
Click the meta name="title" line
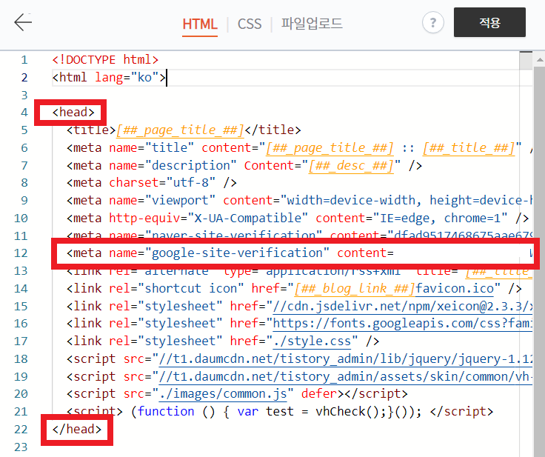coord(299,148)
